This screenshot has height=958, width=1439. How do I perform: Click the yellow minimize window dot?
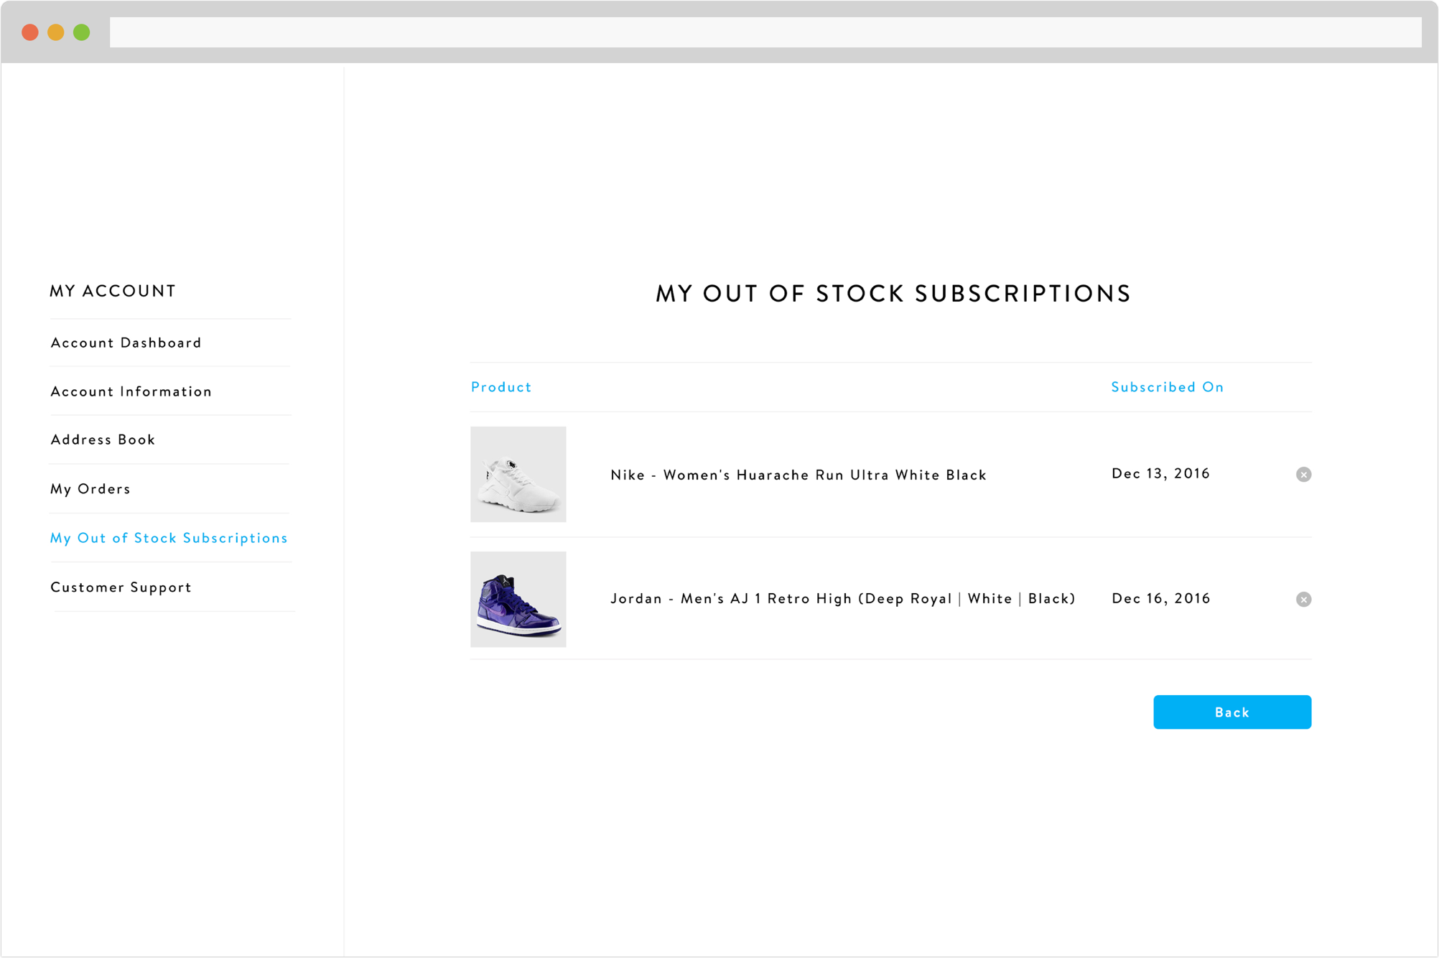[x=56, y=32]
